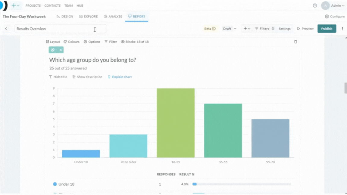This screenshot has height=195, width=347.
Task: Click the '25 out of 25 answered' text
Action: [68, 68]
